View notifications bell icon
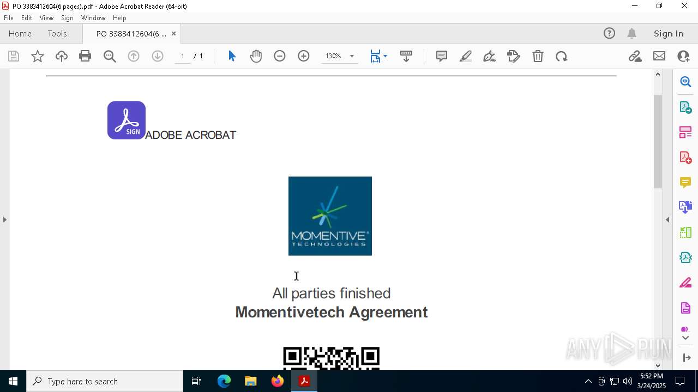The width and height of the screenshot is (698, 392). pos(631,34)
